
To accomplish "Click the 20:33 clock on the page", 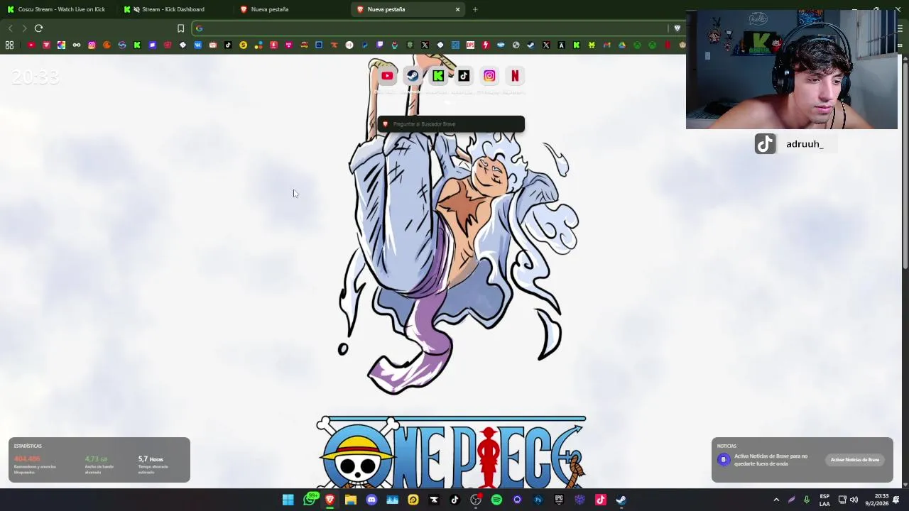I will [x=35, y=77].
